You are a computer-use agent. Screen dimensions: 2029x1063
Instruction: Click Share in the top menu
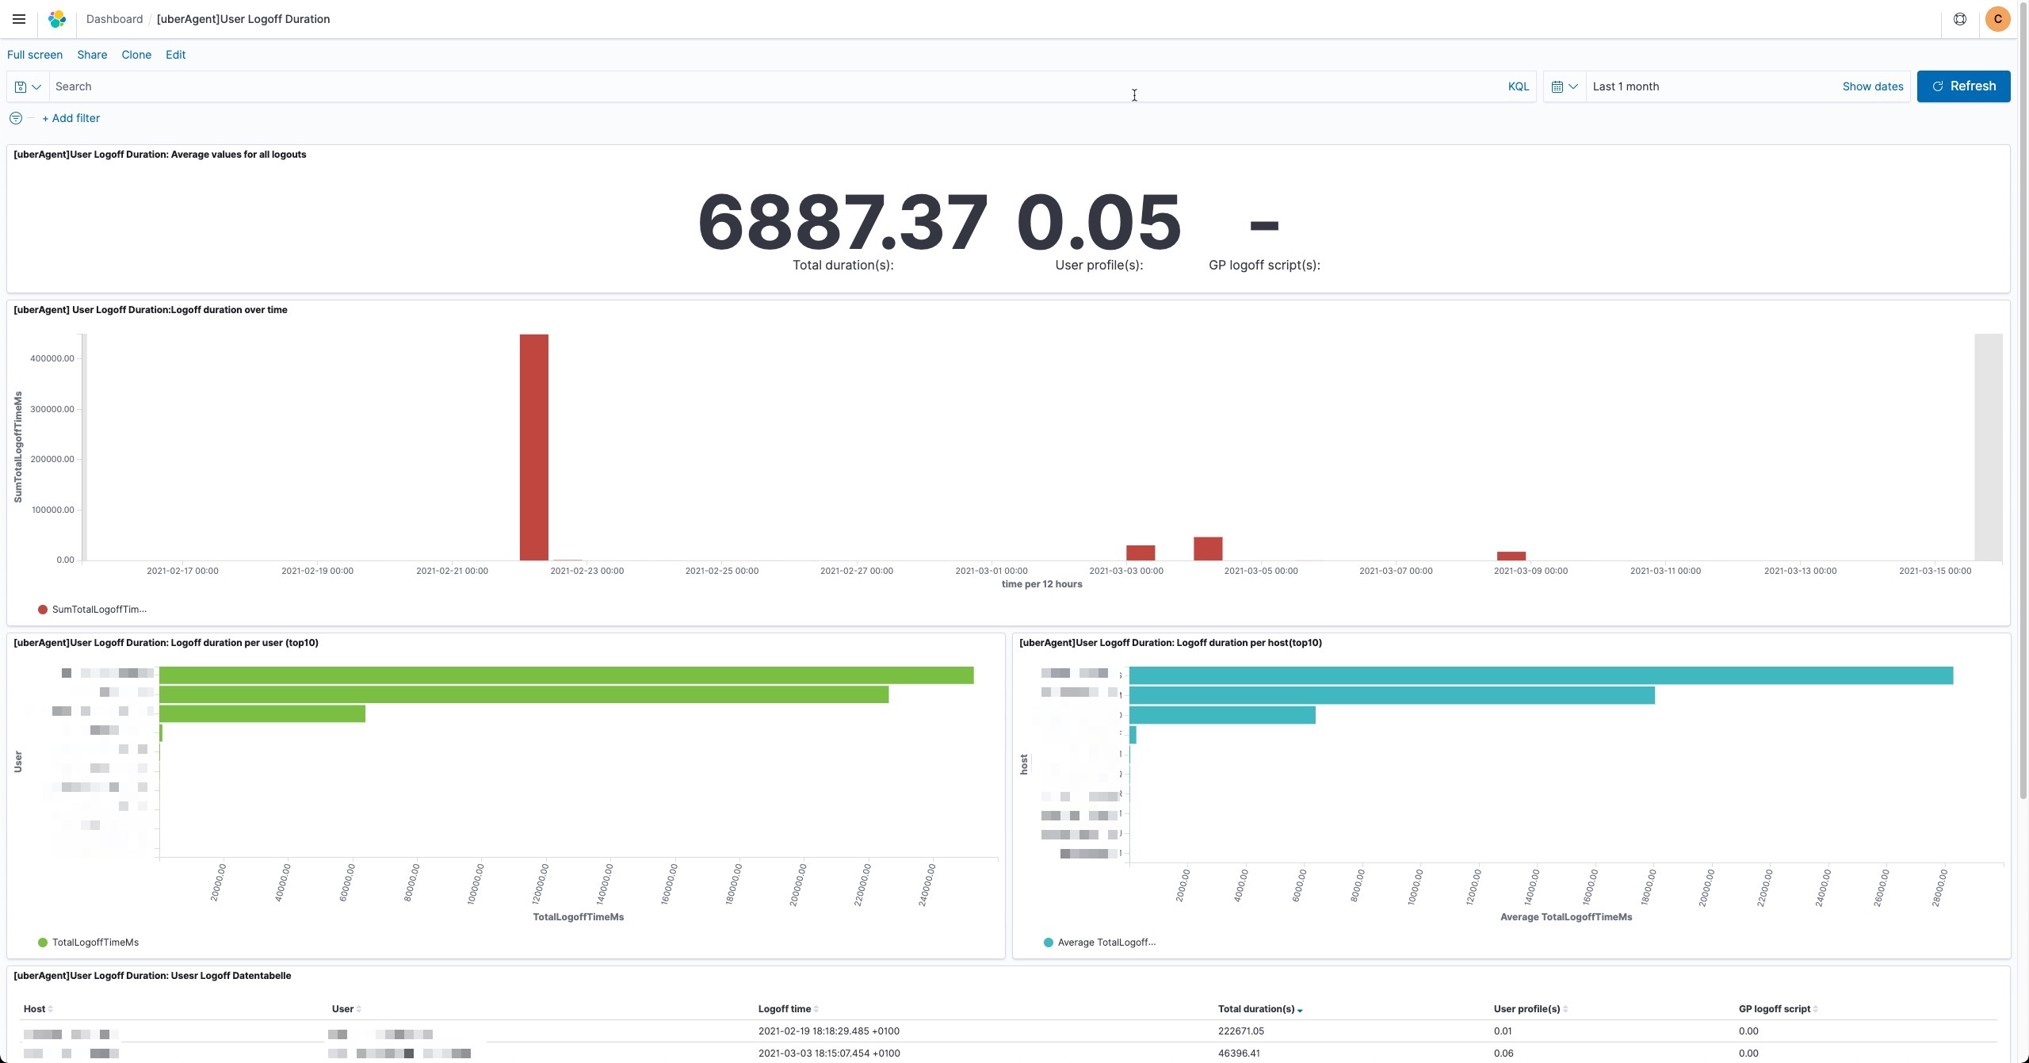click(x=92, y=55)
